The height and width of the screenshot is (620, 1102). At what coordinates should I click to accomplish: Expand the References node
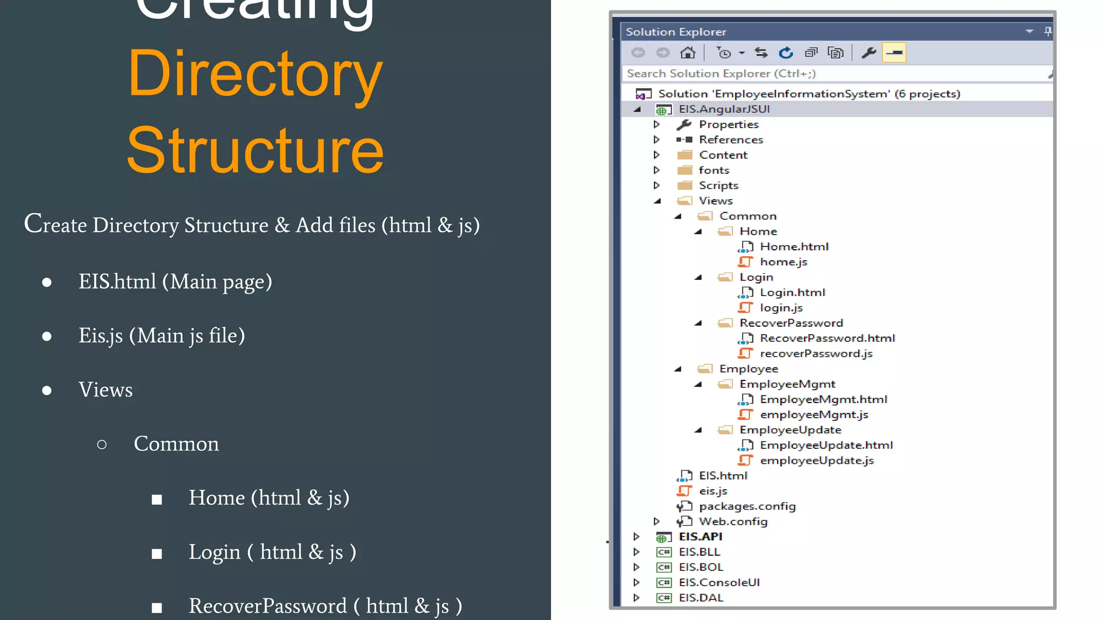(656, 139)
